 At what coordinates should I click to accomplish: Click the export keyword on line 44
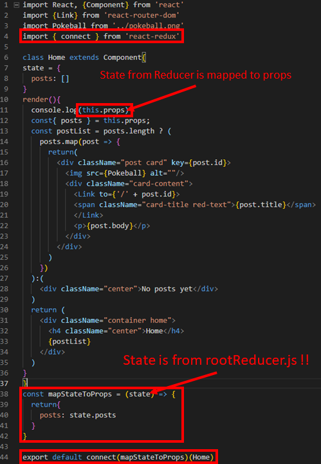35,457
